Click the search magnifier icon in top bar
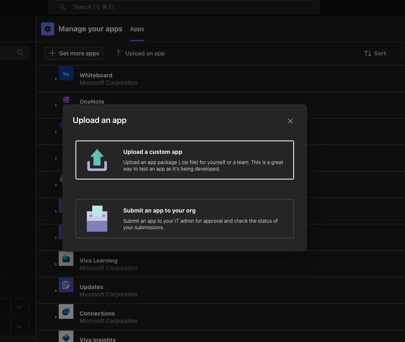The image size is (405, 342). (63, 7)
